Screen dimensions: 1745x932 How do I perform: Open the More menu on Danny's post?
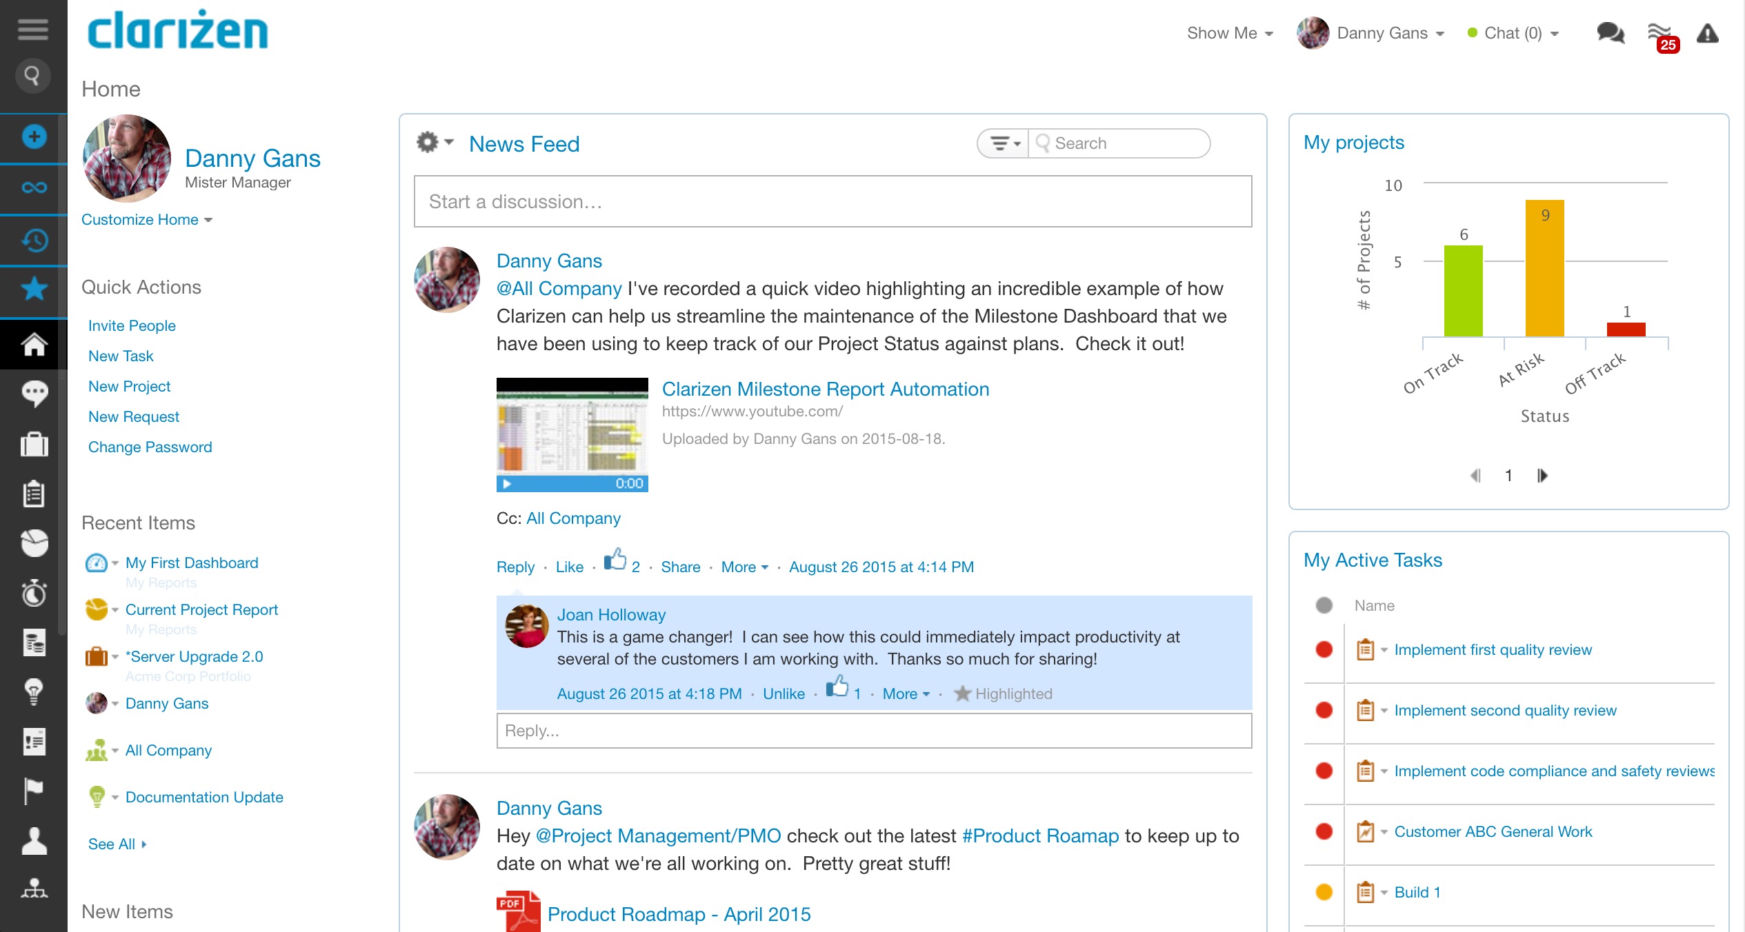pos(744,567)
